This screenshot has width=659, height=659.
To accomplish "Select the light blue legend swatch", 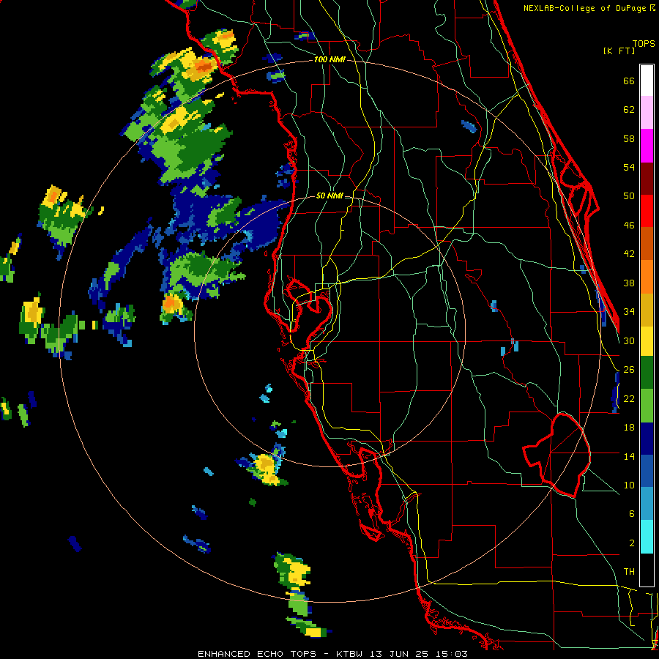I will pos(647,504).
